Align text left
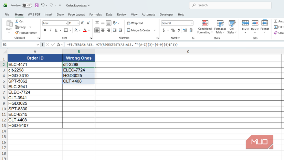 (x=97, y=30)
